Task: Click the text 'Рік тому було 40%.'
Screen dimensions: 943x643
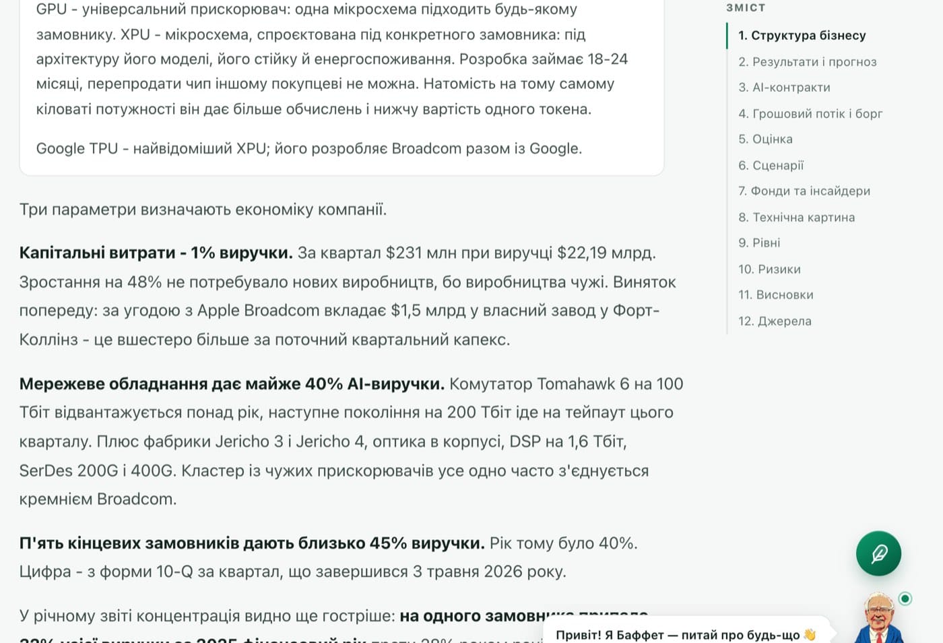Action: (x=564, y=543)
